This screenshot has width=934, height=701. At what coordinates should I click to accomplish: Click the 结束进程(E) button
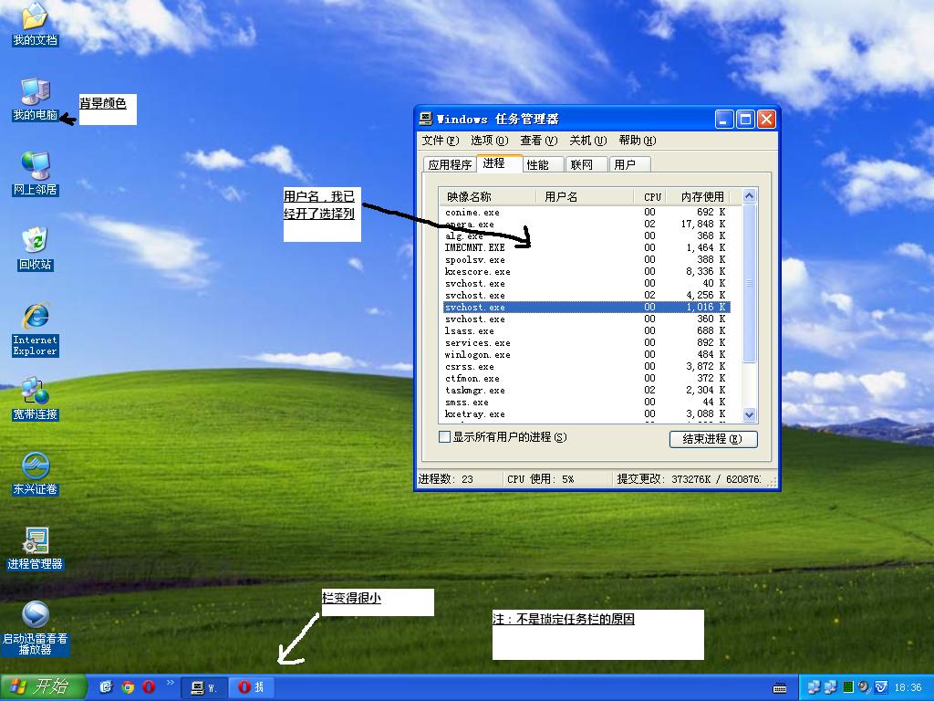(x=713, y=439)
